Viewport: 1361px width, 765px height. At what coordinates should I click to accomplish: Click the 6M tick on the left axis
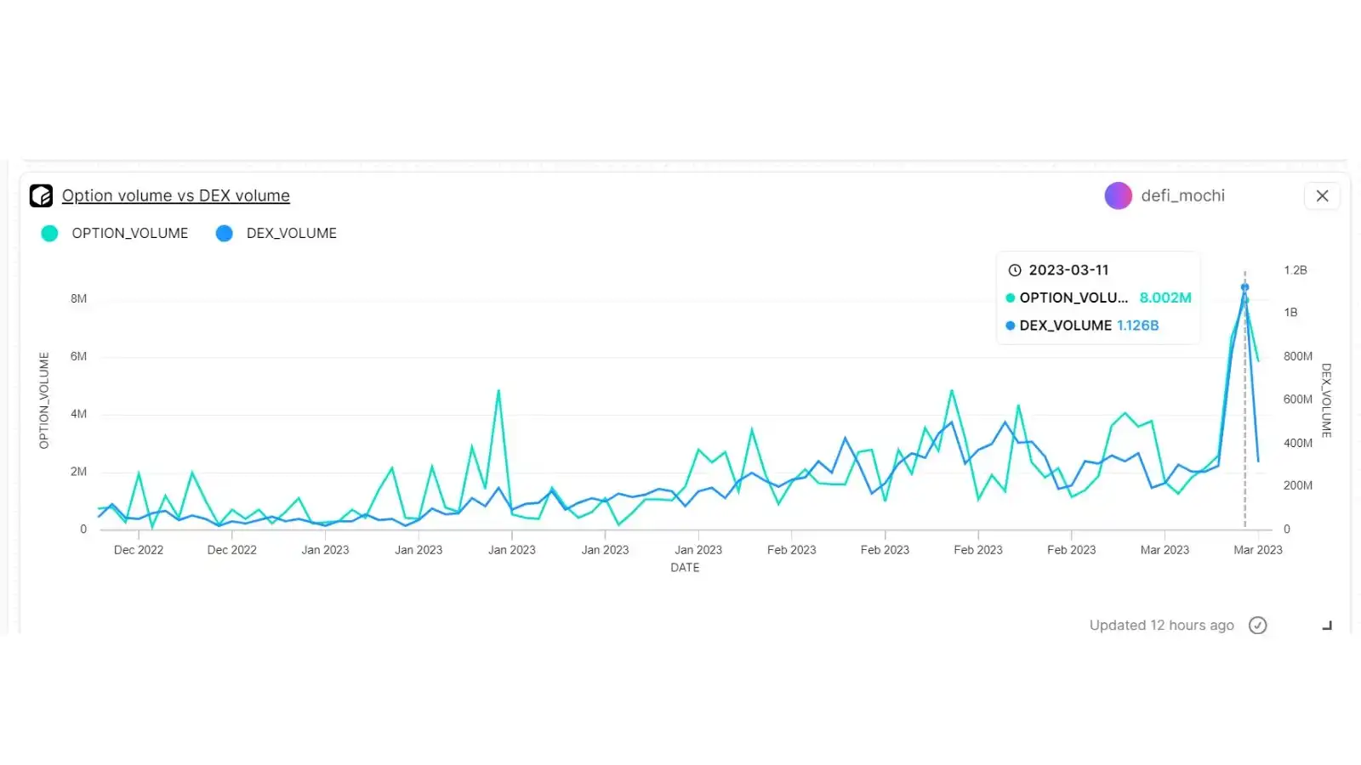tap(78, 356)
